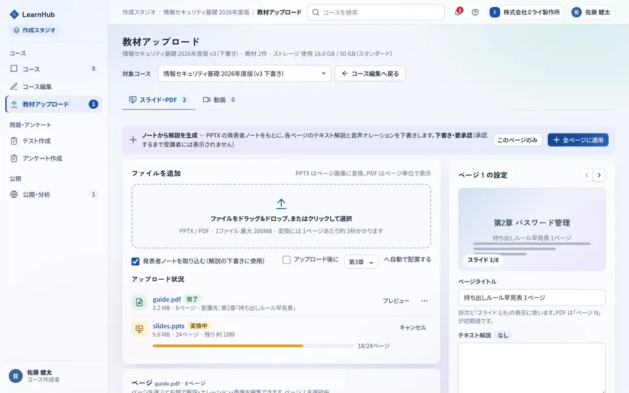This screenshot has width=629, height=393.
Task: Click the upload arrow in the drop zone
Action: pyautogui.click(x=281, y=204)
